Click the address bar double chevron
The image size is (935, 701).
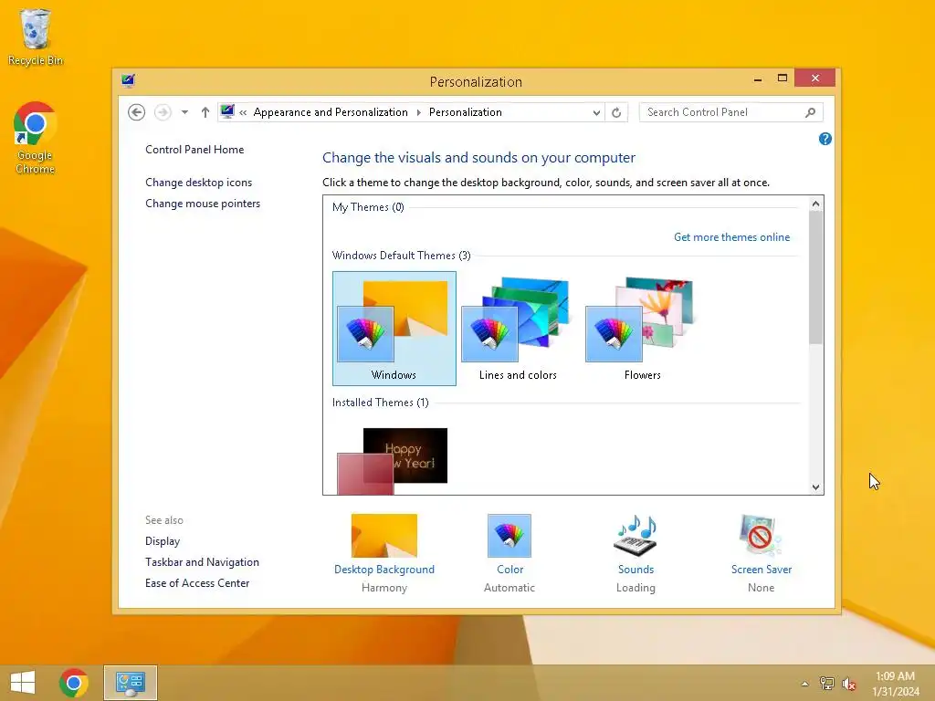[x=243, y=112]
